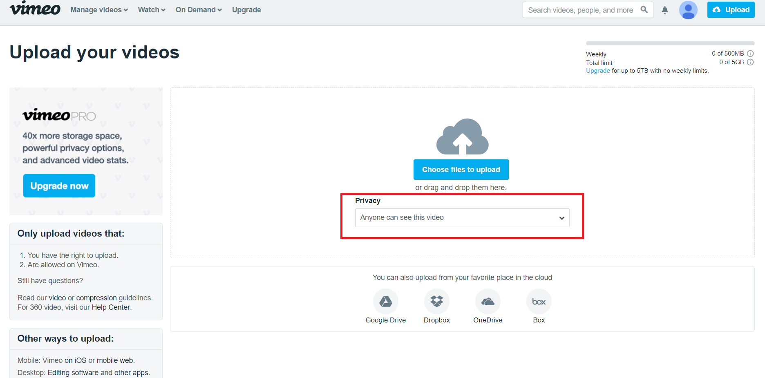This screenshot has height=378, width=765.
Task: Open the Manage videos menu
Action: (99, 10)
